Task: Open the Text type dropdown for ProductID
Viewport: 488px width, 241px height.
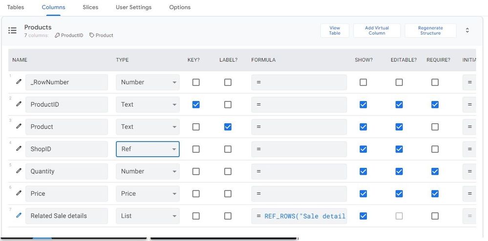Action: [148, 104]
